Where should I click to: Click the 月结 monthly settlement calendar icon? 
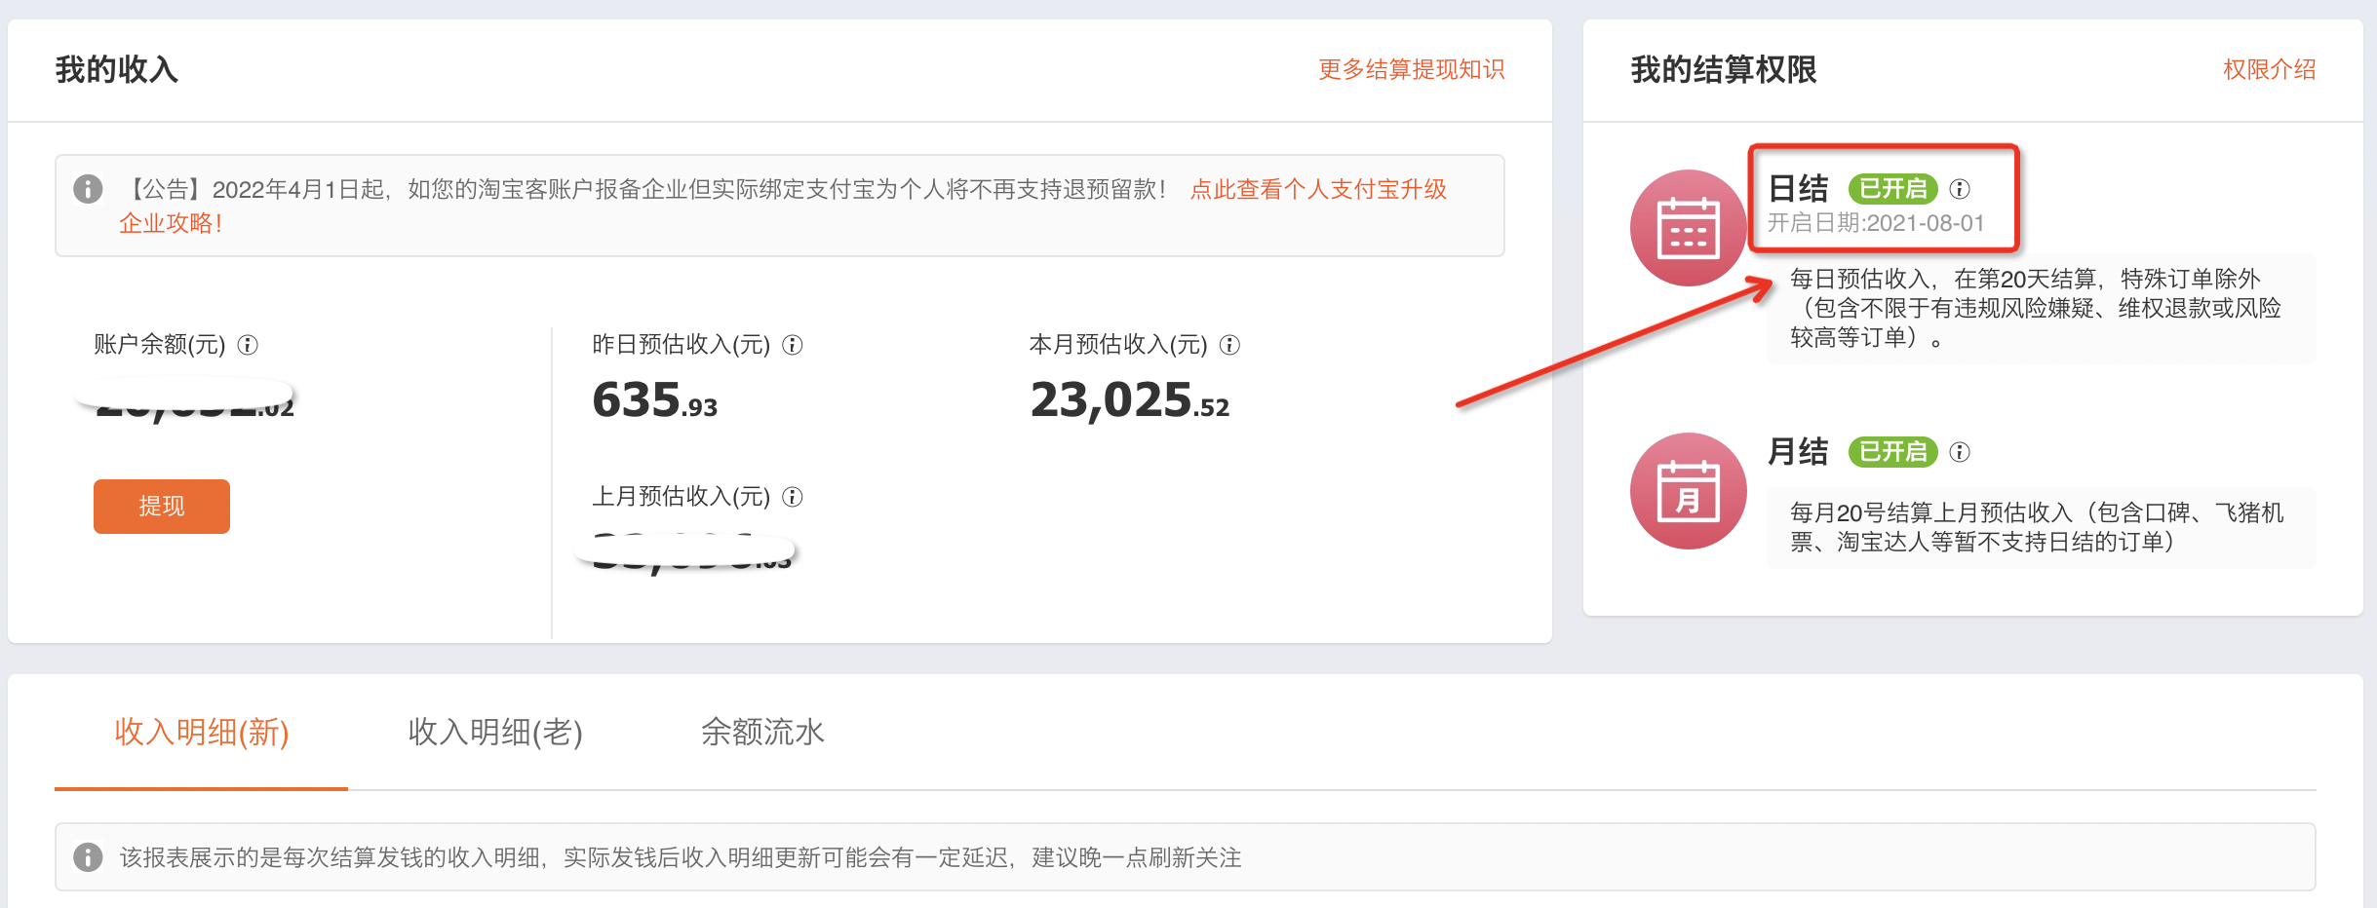tap(1689, 490)
